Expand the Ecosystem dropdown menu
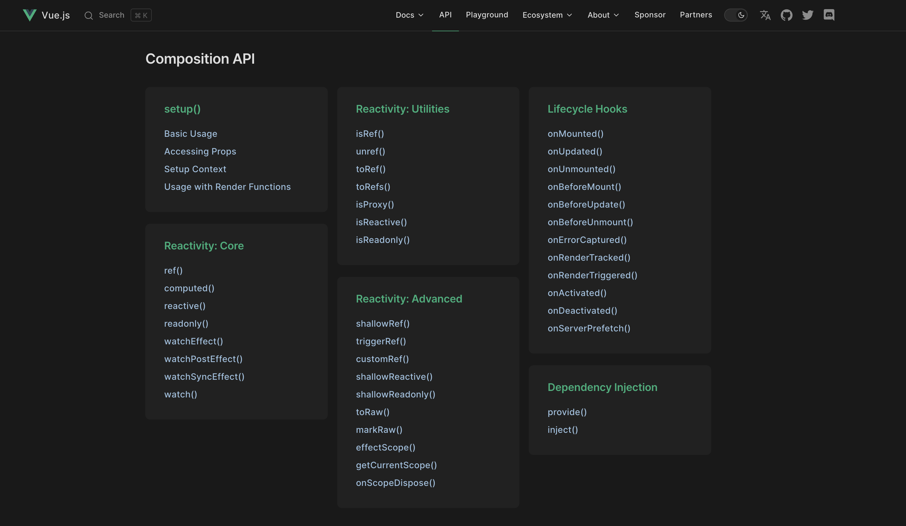The width and height of the screenshot is (906, 526). (547, 15)
